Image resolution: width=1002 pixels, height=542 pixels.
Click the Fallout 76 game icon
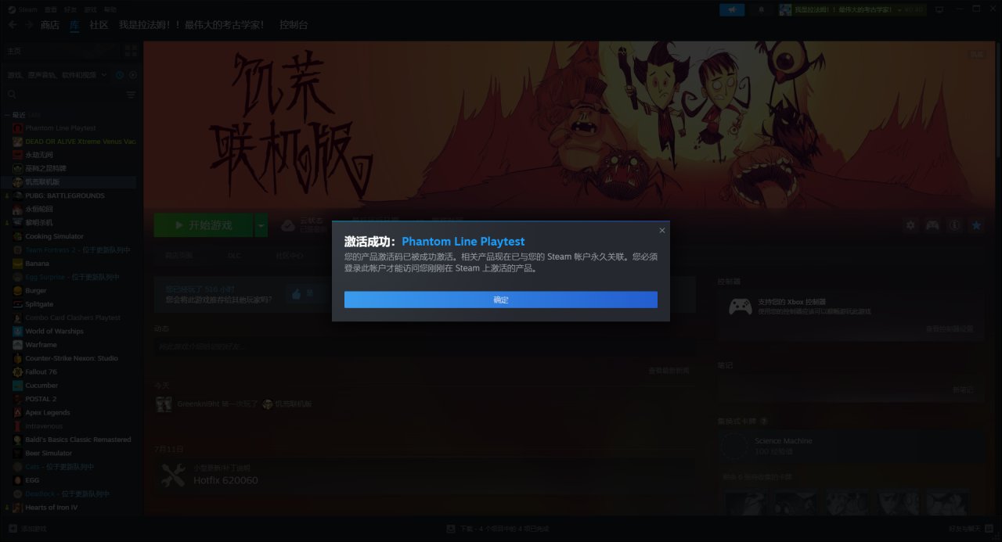coord(18,372)
